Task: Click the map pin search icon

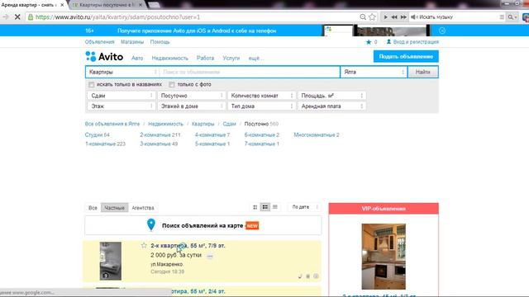Action: click(x=151, y=224)
